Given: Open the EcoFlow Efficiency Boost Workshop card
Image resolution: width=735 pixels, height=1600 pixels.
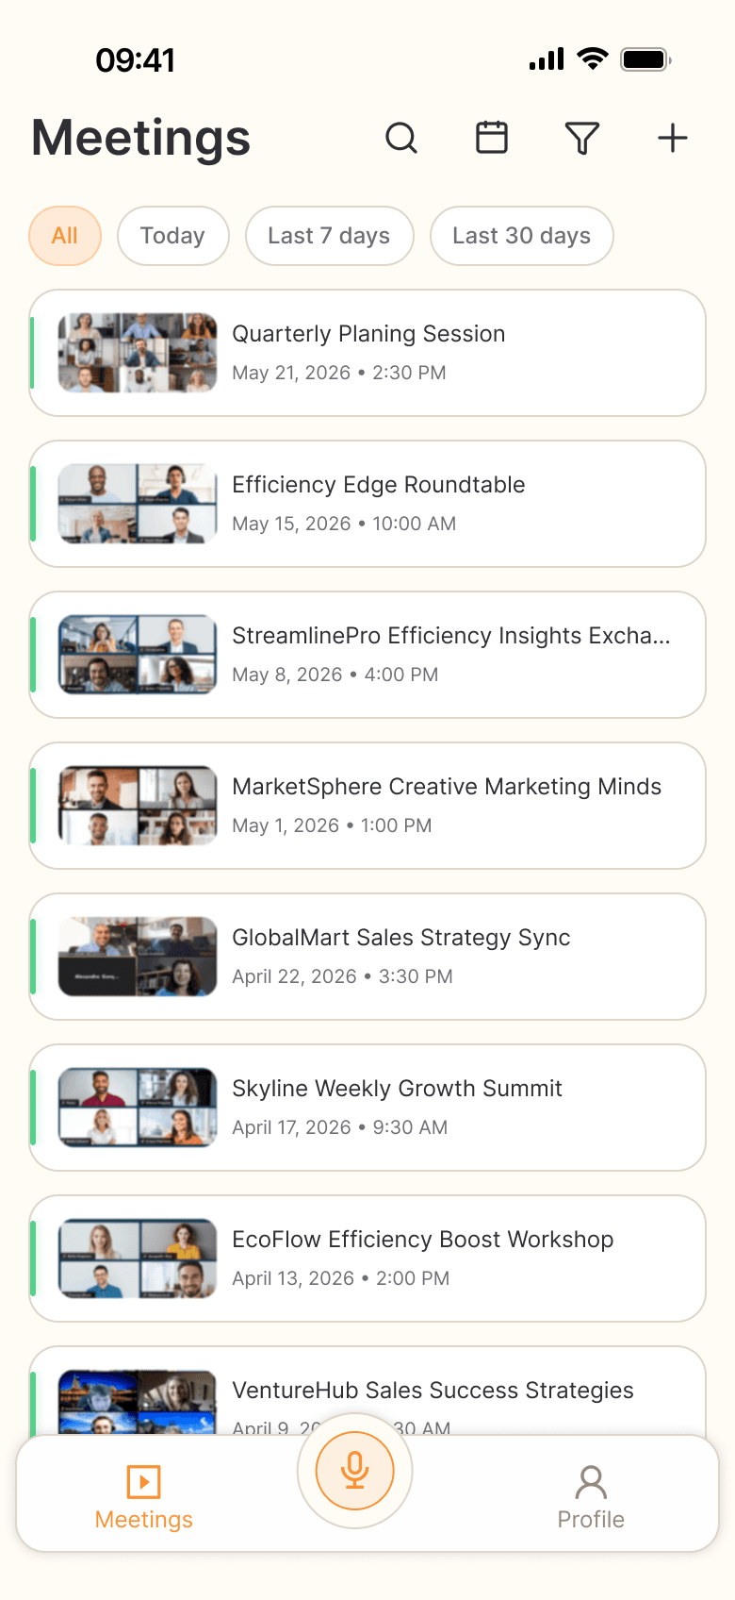Looking at the screenshot, I should [367, 1258].
